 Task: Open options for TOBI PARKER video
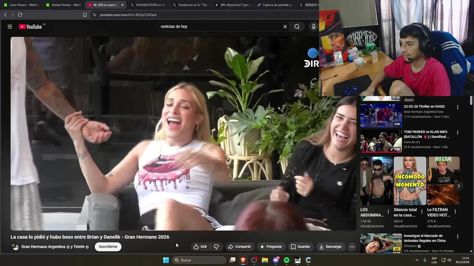pos(458,132)
